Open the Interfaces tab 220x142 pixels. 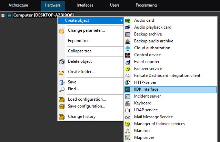85,5
